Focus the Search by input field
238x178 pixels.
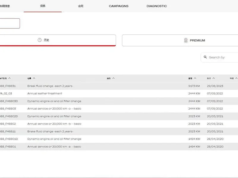click(220, 57)
